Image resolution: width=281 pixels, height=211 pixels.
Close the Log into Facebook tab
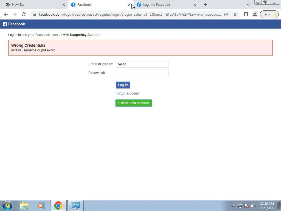click(195, 5)
